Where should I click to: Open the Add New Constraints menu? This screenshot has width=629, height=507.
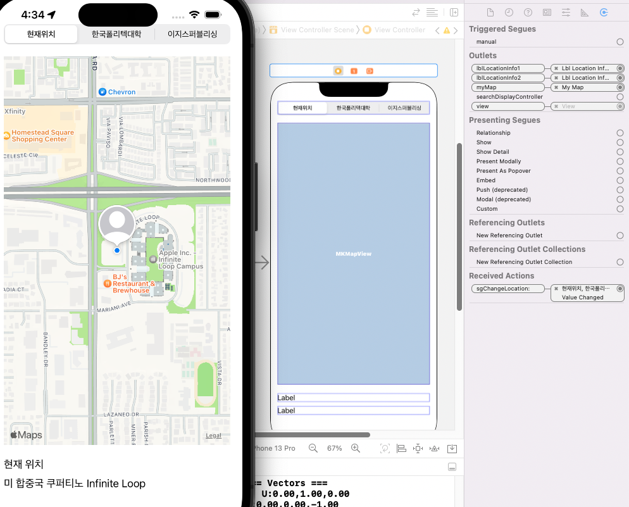tap(418, 448)
